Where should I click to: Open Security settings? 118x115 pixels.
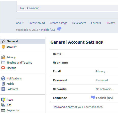(x=12, y=47)
